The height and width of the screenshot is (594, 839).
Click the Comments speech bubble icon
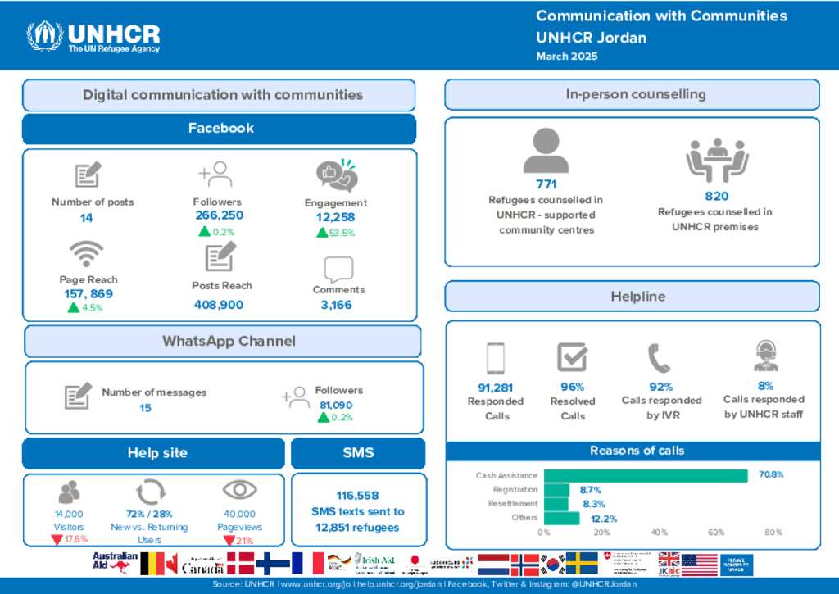[x=338, y=270]
